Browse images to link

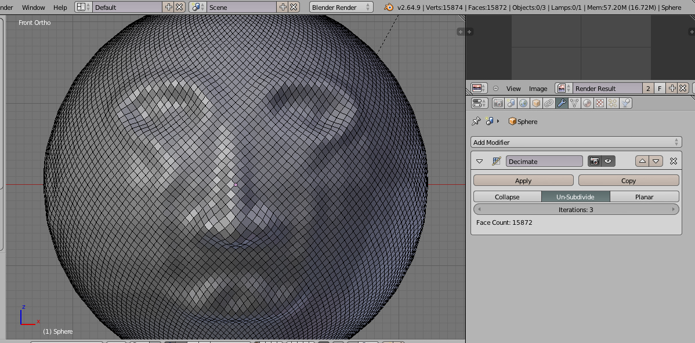coord(564,88)
